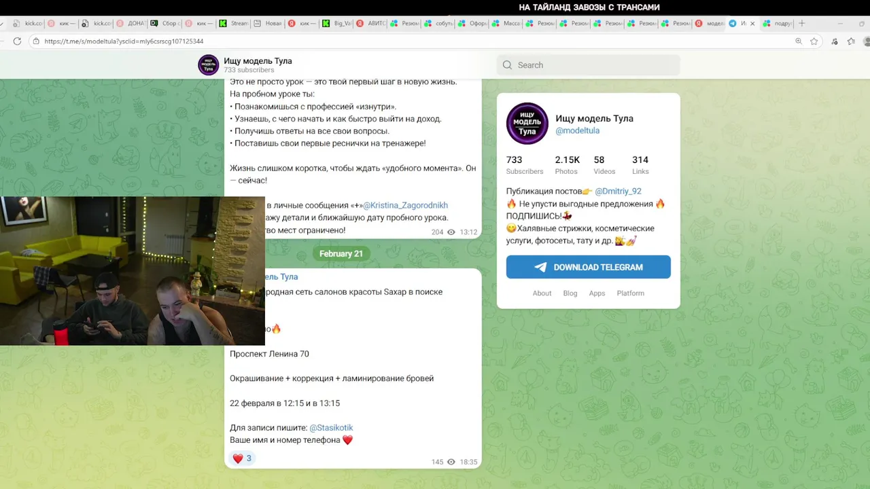Click the heart reaction with count 3
Screen dimensions: 870x489
pos(242,458)
